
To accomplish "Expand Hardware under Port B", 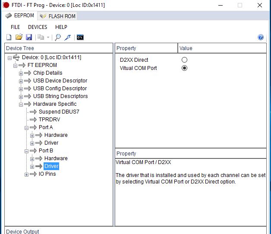I will (32, 159).
